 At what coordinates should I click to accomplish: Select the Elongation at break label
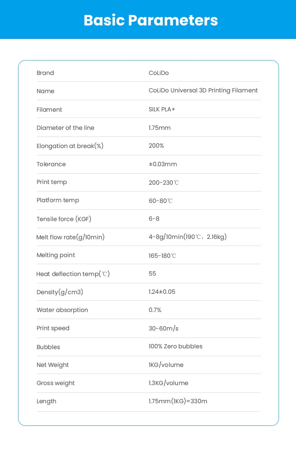point(70,146)
